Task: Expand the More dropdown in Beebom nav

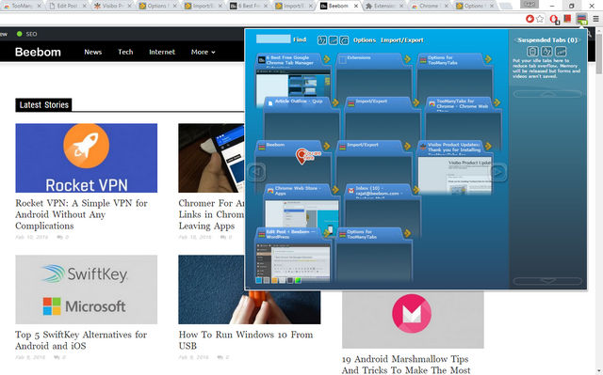Action: pos(204,52)
